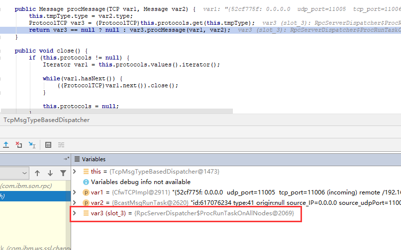Viewport: 401px width, 250px height.
Task: Click 'Variables debug info not available' message
Action: click(141, 182)
